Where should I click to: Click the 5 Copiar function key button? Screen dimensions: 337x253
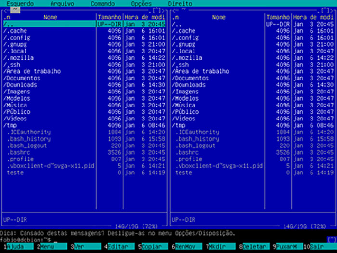pos(153,247)
